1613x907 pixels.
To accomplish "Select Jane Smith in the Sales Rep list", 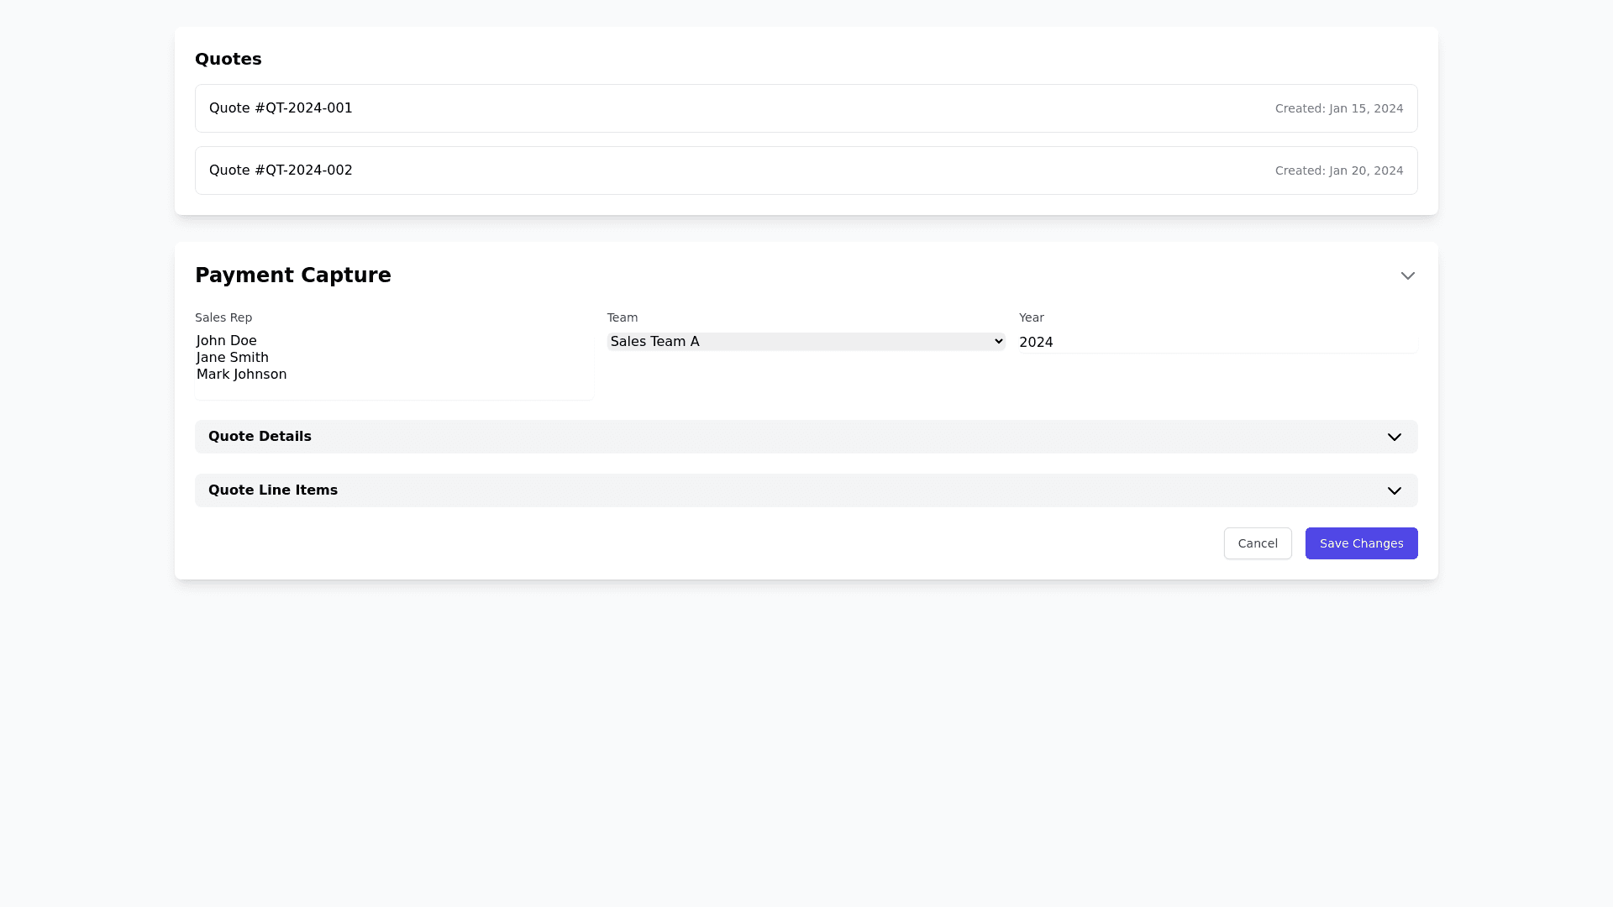I will 233,358.
